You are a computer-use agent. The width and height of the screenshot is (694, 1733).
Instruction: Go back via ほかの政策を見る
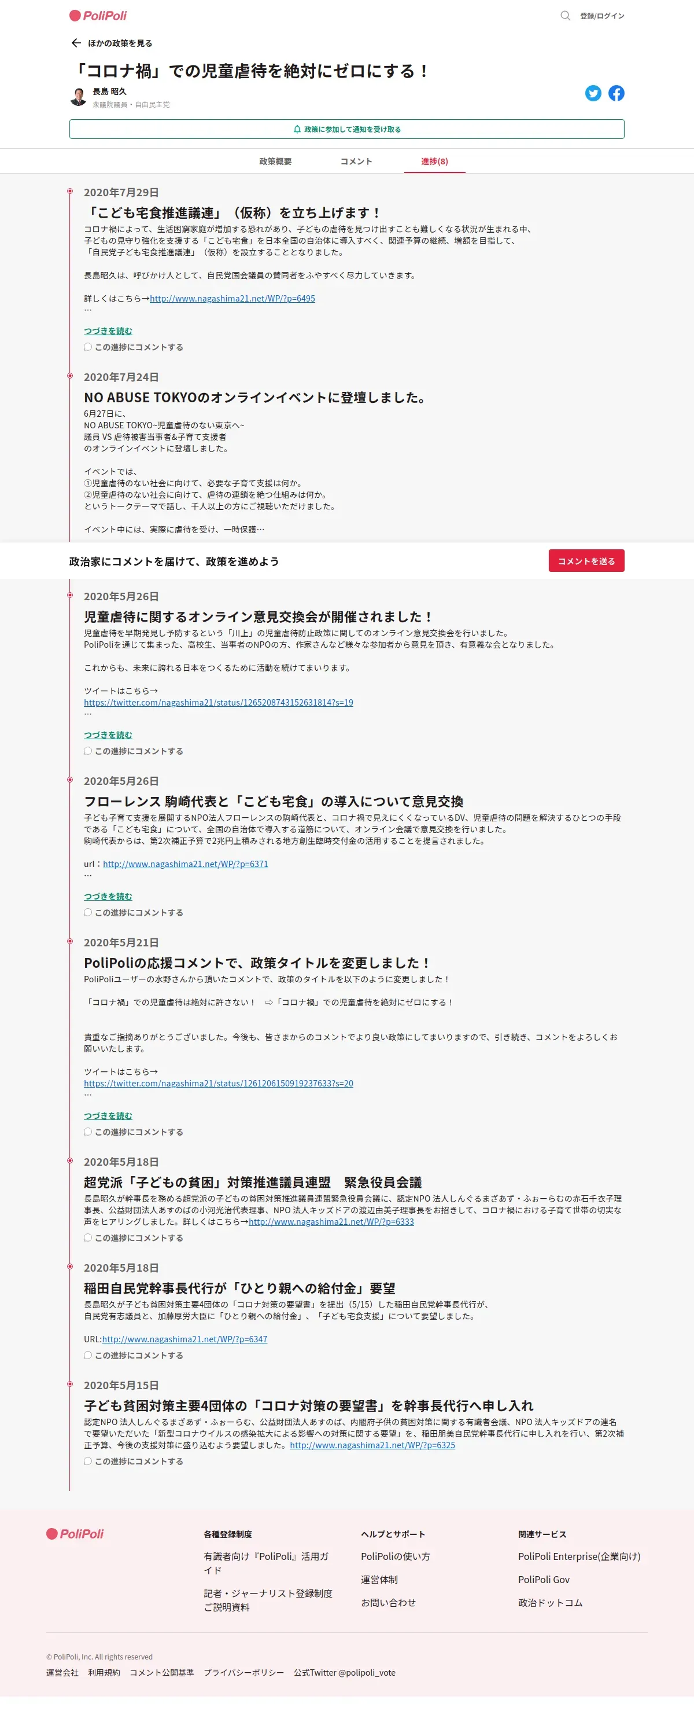(120, 43)
